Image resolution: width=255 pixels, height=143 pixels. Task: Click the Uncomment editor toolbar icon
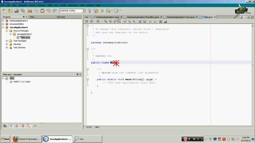click(165, 21)
